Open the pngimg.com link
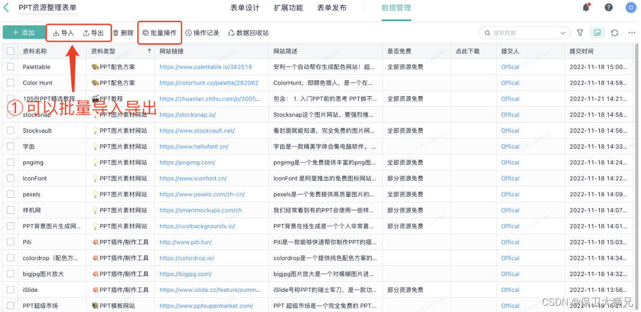 coord(187,162)
